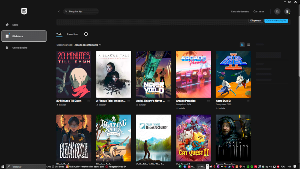
Task: Click 'Criar uma coleção' button
Action: [276, 21]
